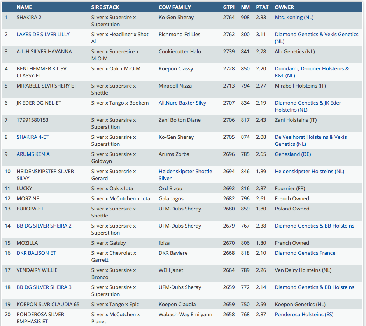Open the LAKESIDE SILVER LILLY link

pos(43,34)
